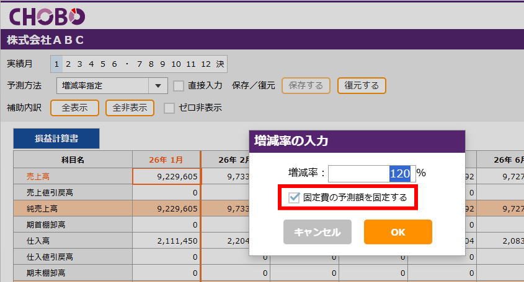Click the 増減率 percentage input field
524x282 pixels.
[370, 174]
